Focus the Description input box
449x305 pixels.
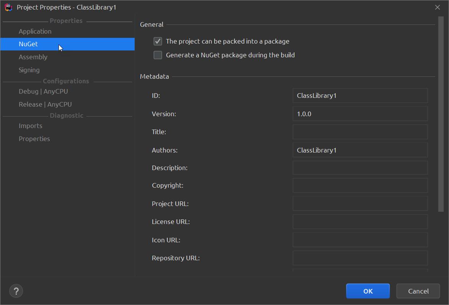pyautogui.click(x=360, y=168)
